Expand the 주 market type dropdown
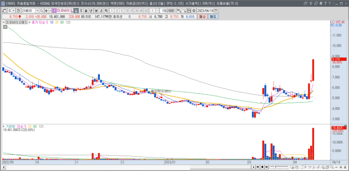The height and width of the screenshot is (171, 349). 14,11
